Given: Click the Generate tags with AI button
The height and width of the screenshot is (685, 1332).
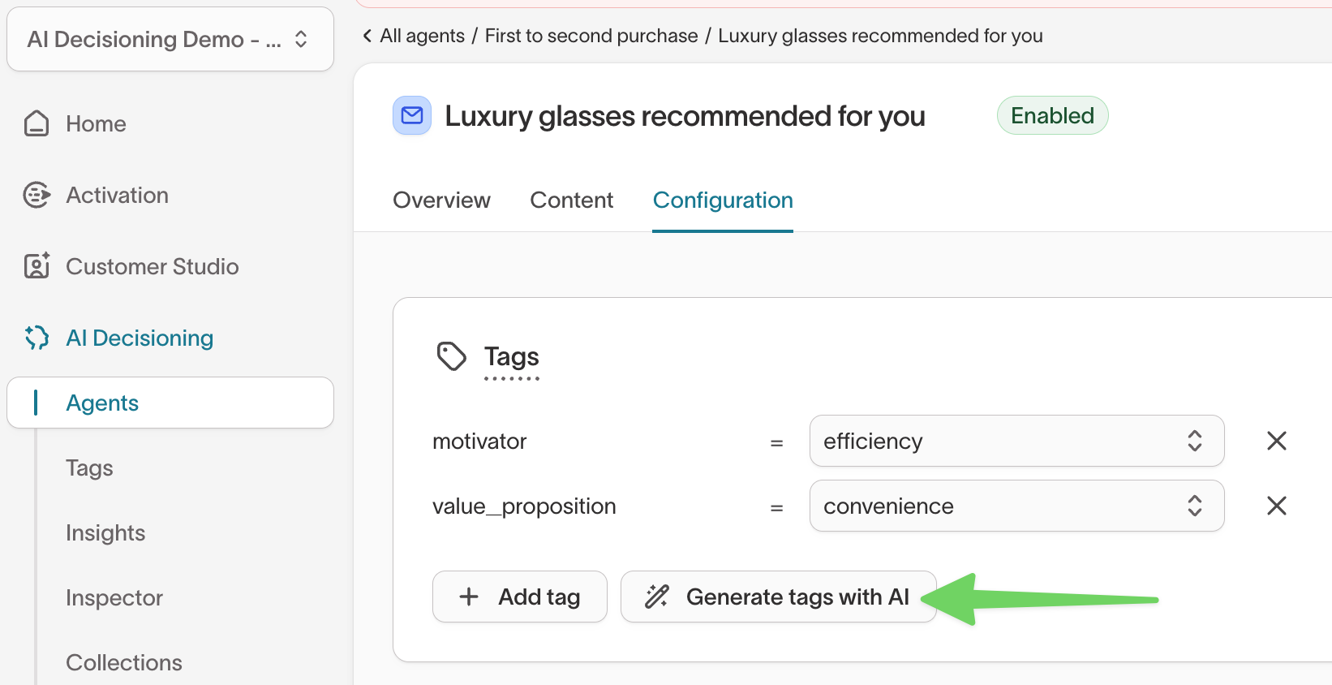Looking at the screenshot, I should 778,596.
